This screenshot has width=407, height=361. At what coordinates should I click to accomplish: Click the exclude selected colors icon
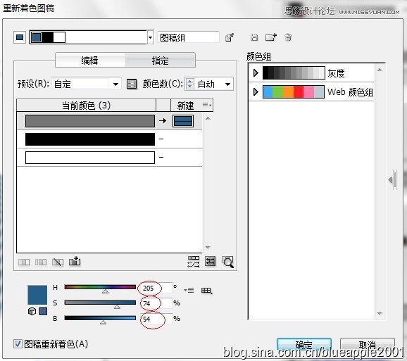tap(58, 262)
